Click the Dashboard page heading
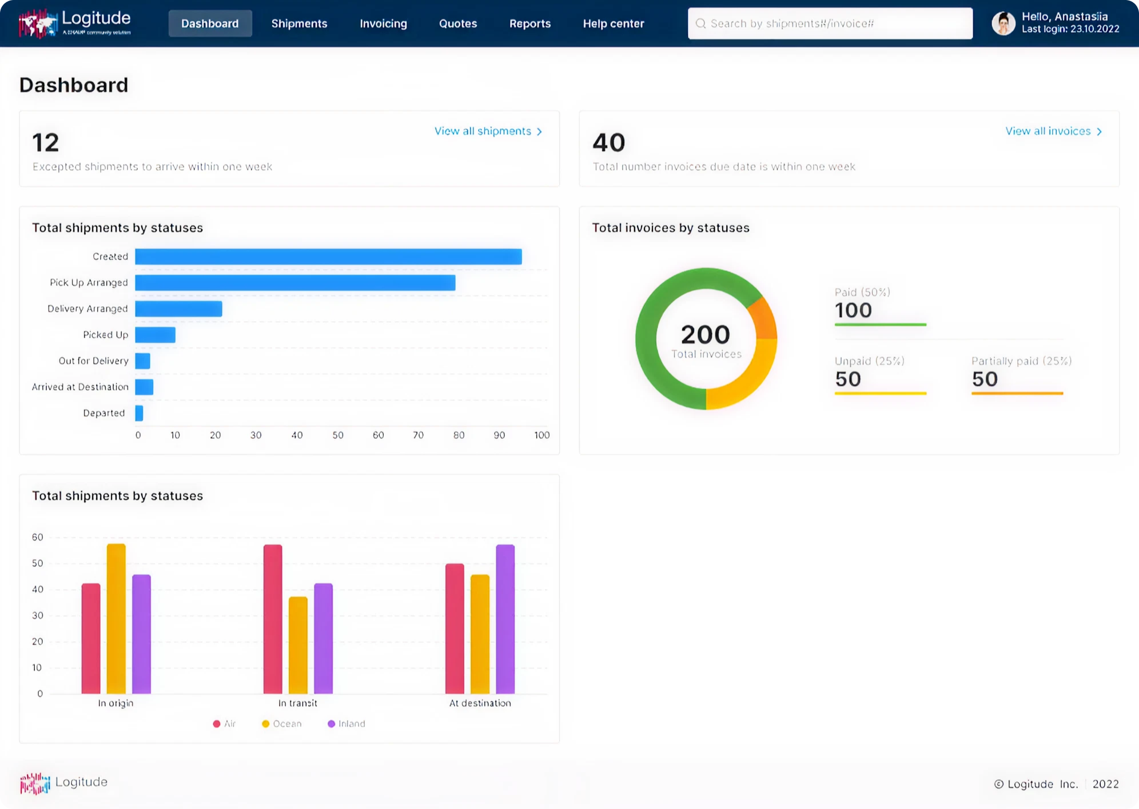 (74, 85)
